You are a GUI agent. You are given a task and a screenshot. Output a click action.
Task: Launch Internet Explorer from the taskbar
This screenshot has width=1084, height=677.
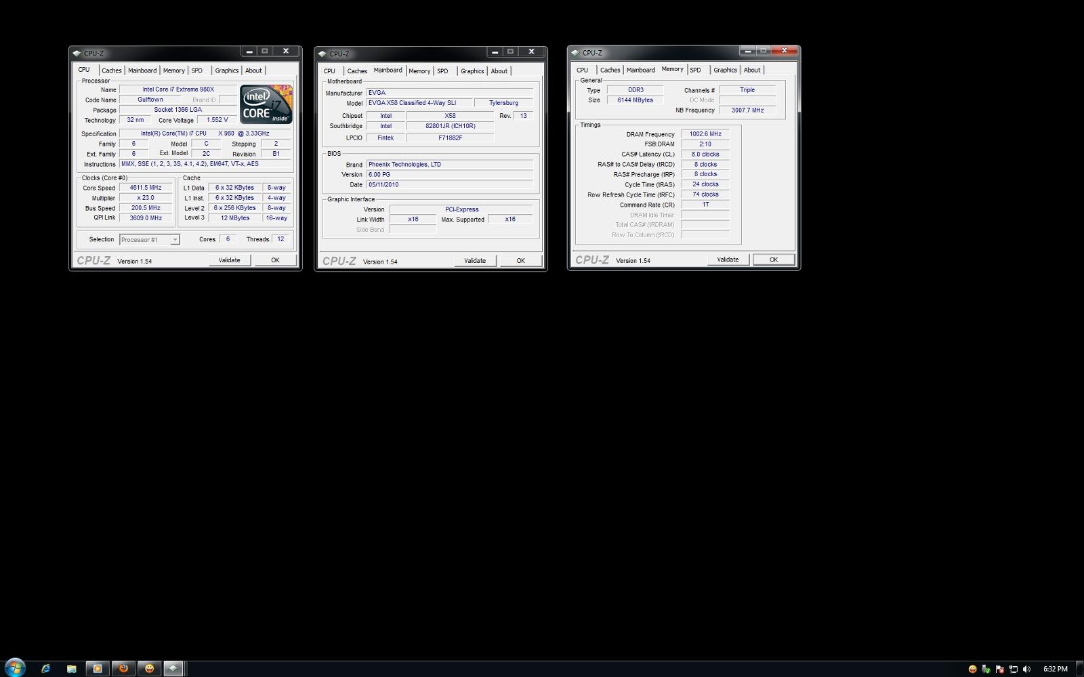(46, 668)
